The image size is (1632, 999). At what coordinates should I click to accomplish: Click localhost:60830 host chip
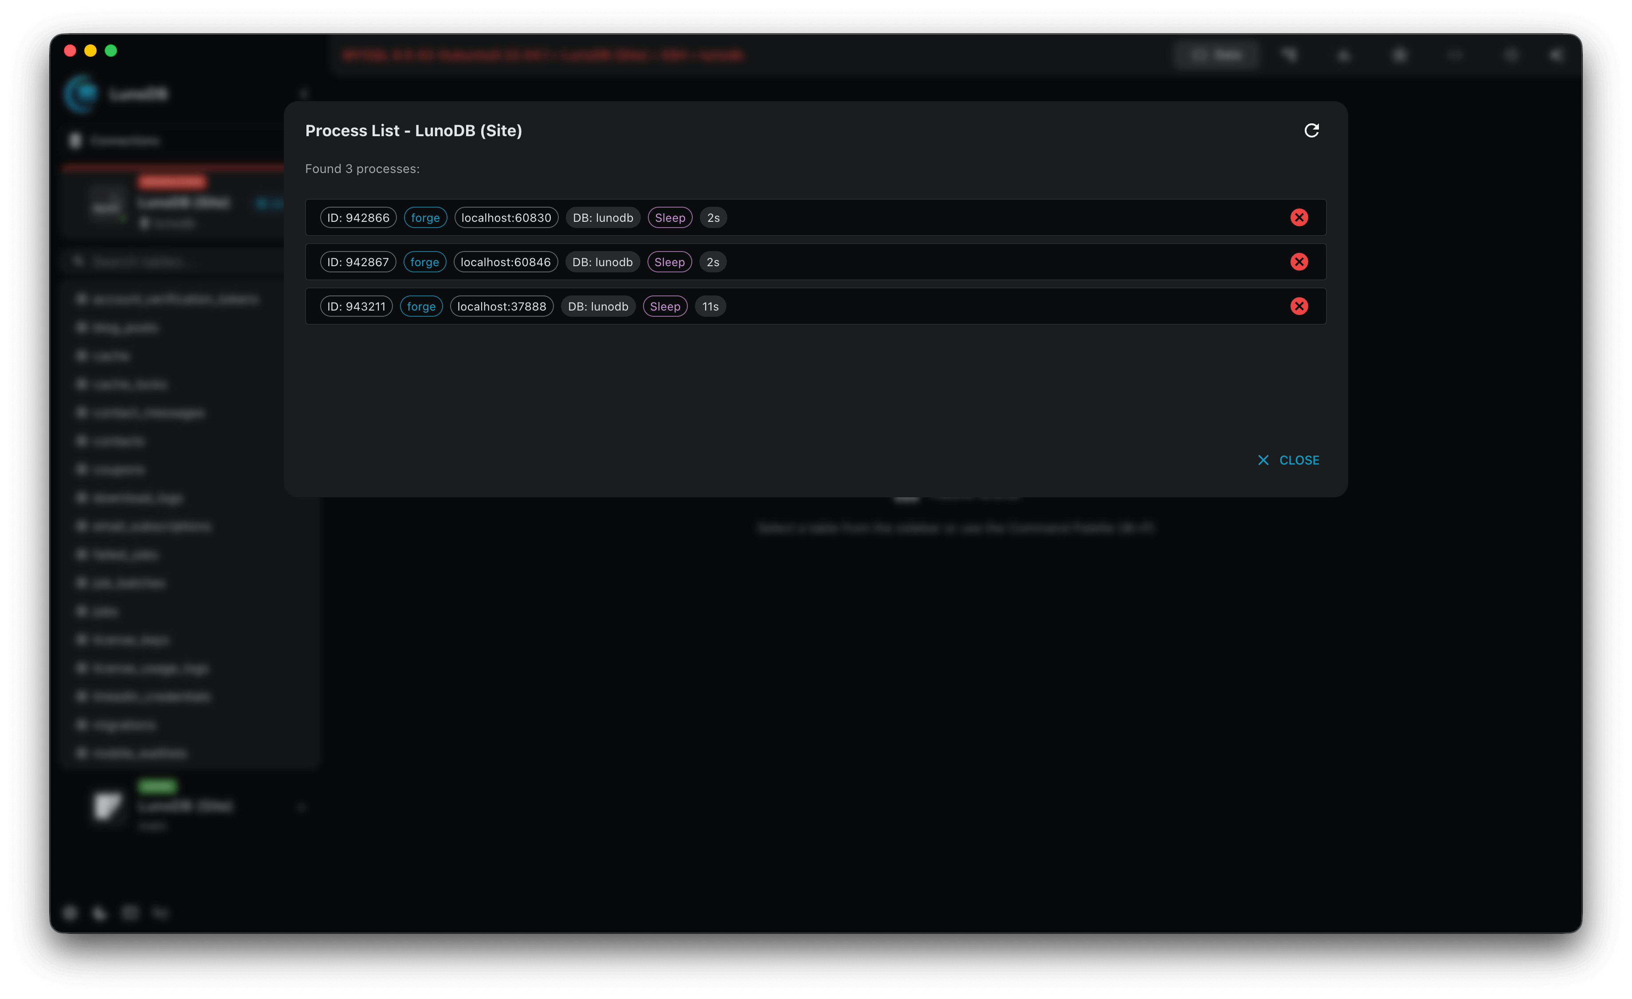(x=506, y=217)
